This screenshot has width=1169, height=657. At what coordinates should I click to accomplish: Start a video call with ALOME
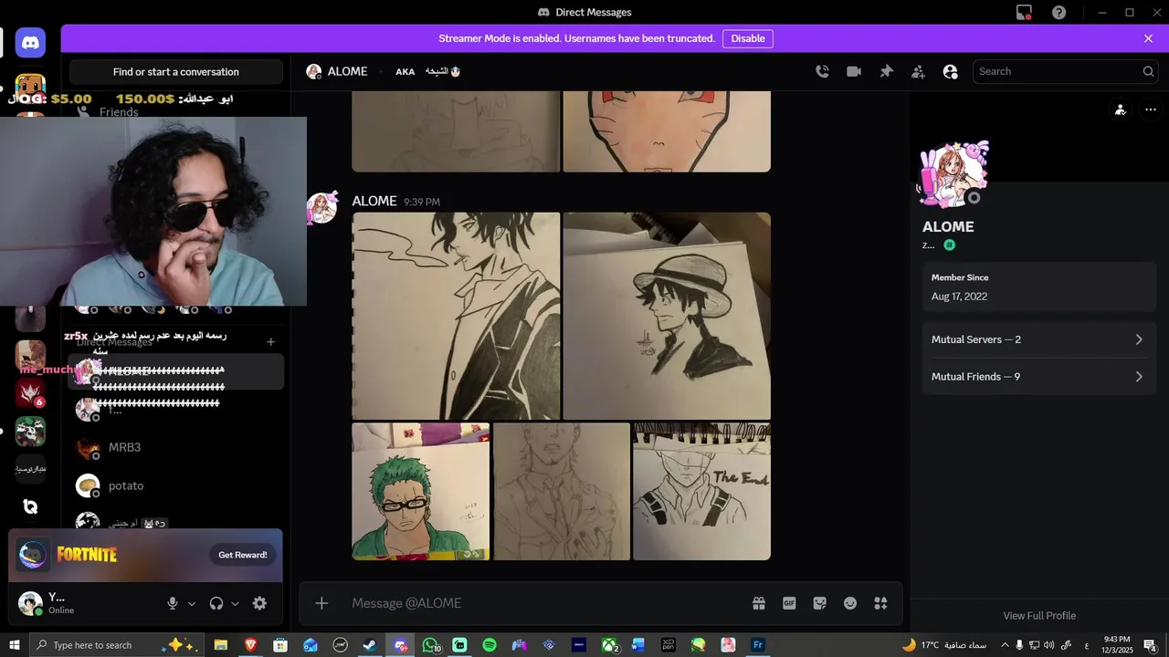coord(854,71)
